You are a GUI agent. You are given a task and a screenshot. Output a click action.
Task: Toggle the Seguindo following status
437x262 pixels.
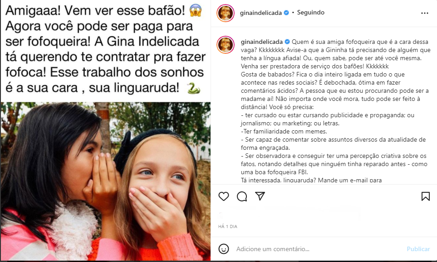tap(310, 13)
